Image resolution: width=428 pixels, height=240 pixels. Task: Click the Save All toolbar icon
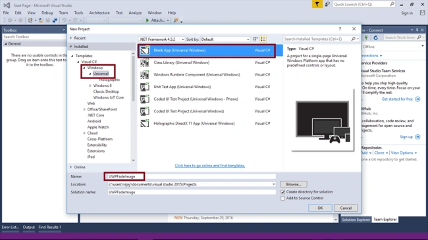(x=55, y=20)
